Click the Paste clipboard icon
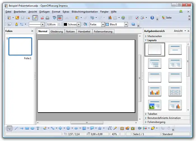Image resolution: width=196 pixels, height=141 pixels. (x=77, y=18)
